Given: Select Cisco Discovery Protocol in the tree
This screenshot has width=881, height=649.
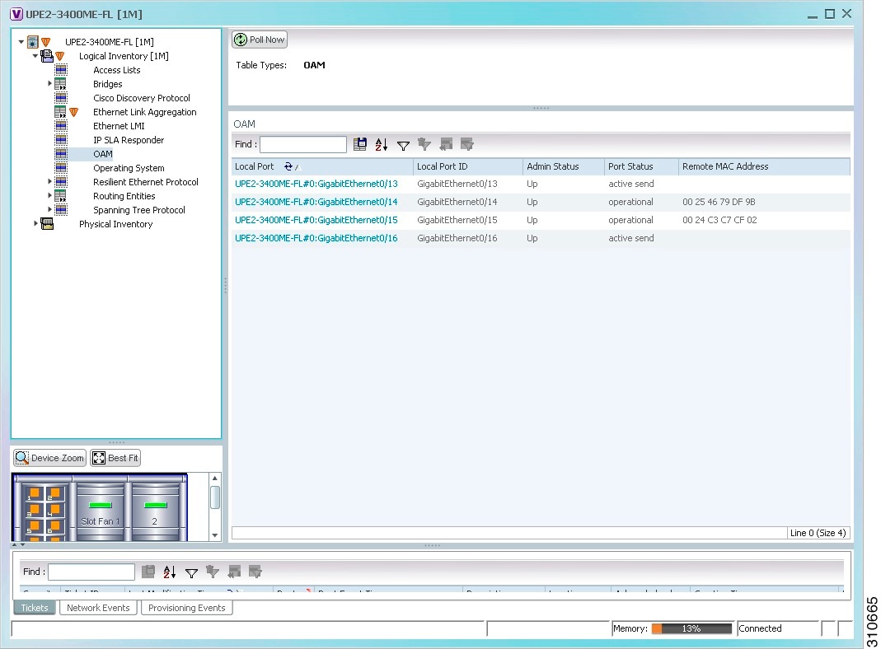Looking at the screenshot, I should pos(142,98).
